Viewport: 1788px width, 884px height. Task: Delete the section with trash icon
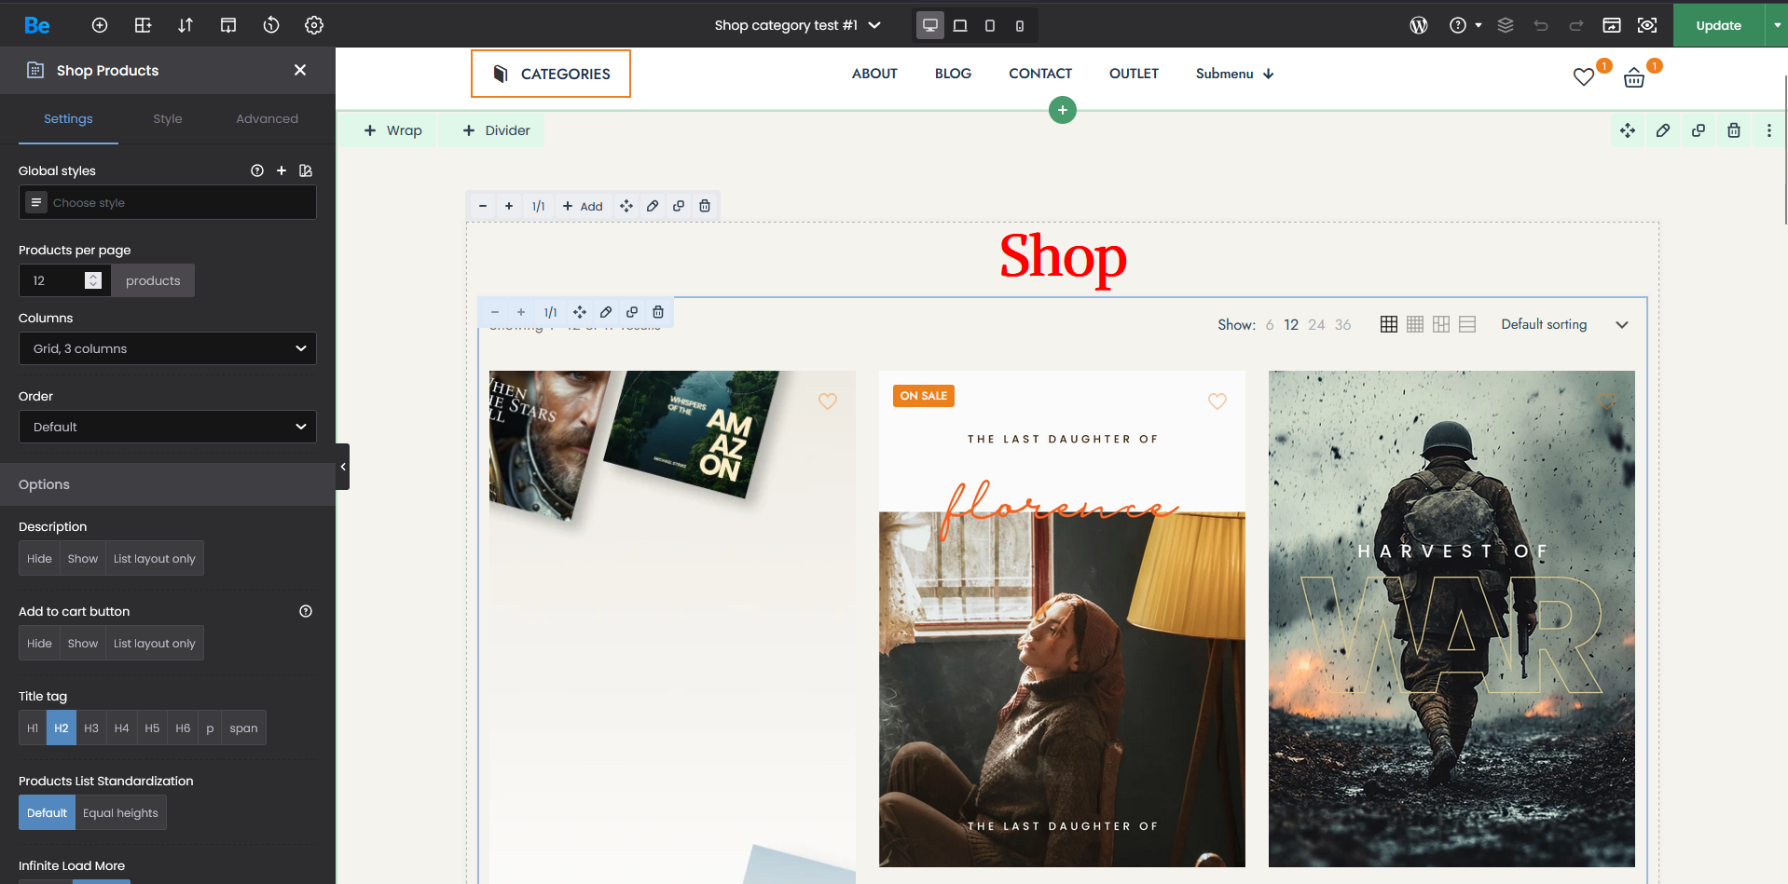tap(1734, 130)
